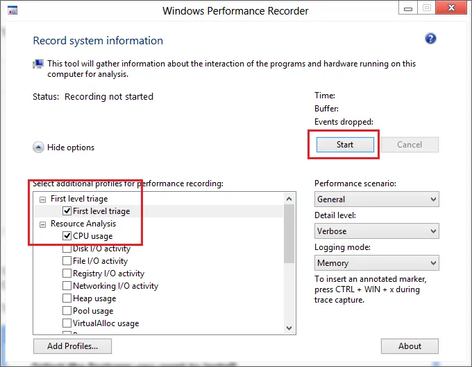The width and height of the screenshot is (472, 367).
Task: Collapse the First level triage tree group
Action: coord(43,199)
